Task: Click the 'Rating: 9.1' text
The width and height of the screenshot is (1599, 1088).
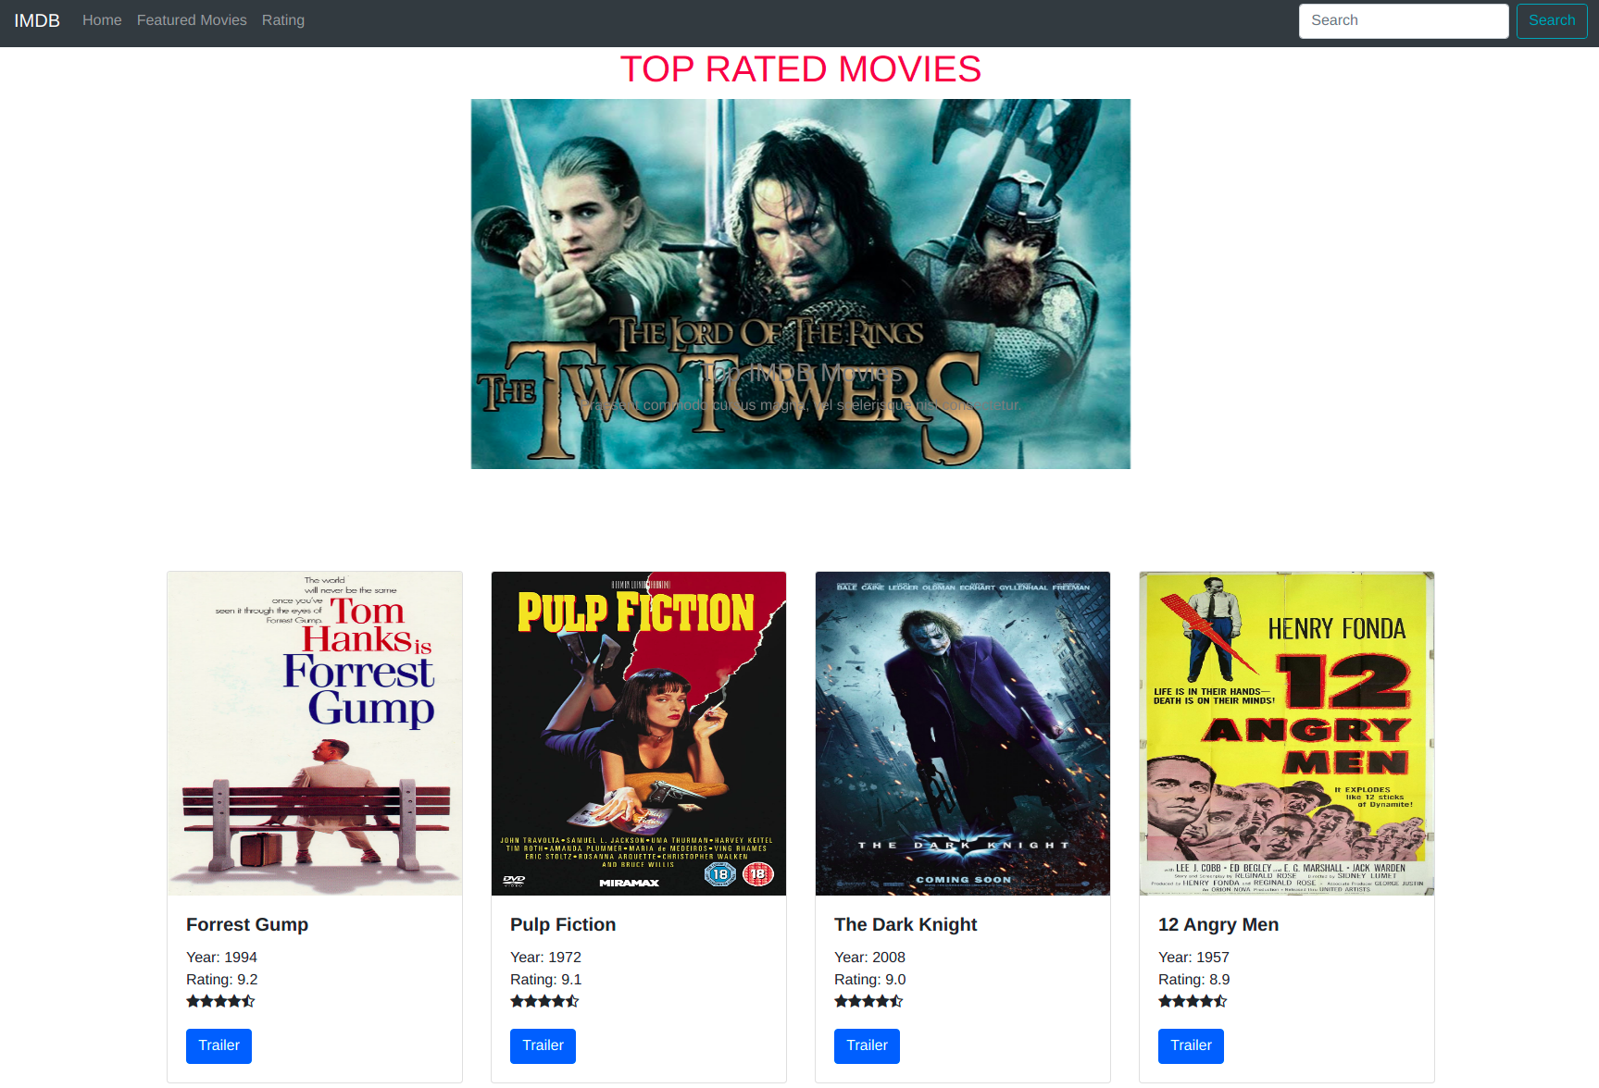Action: coord(546,980)
